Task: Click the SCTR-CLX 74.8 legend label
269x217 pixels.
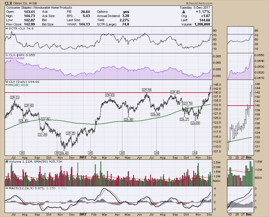Action: (20, 28)
